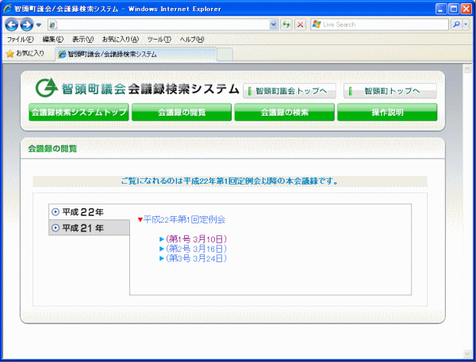
Task: Close the Internet Explorer window
Action: point(466,9)
